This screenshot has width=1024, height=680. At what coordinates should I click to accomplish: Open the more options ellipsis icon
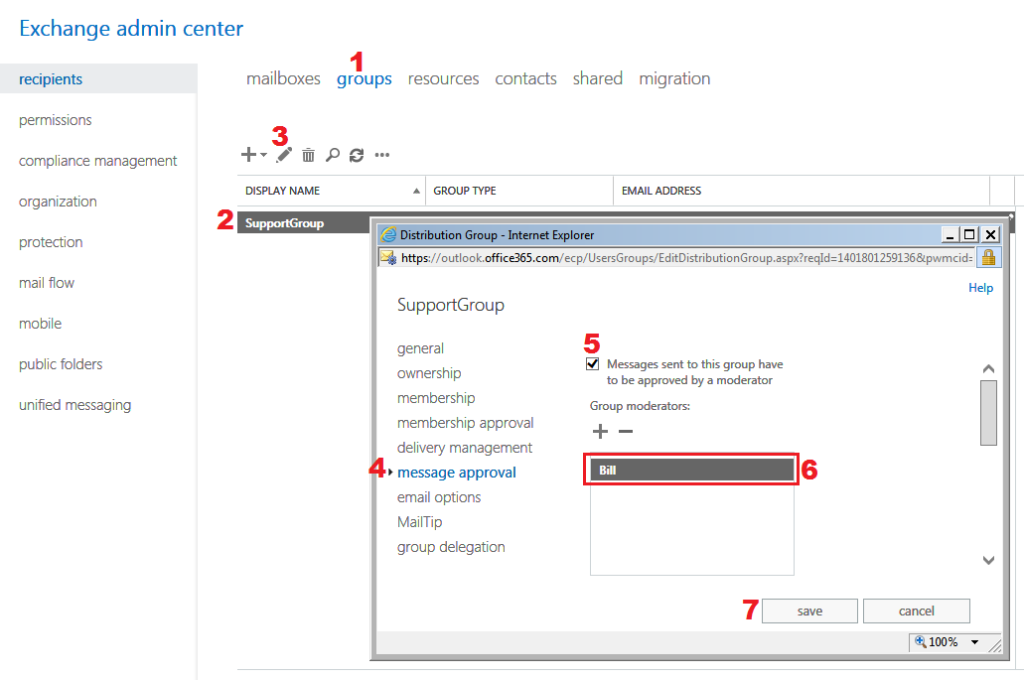point(382,155)
